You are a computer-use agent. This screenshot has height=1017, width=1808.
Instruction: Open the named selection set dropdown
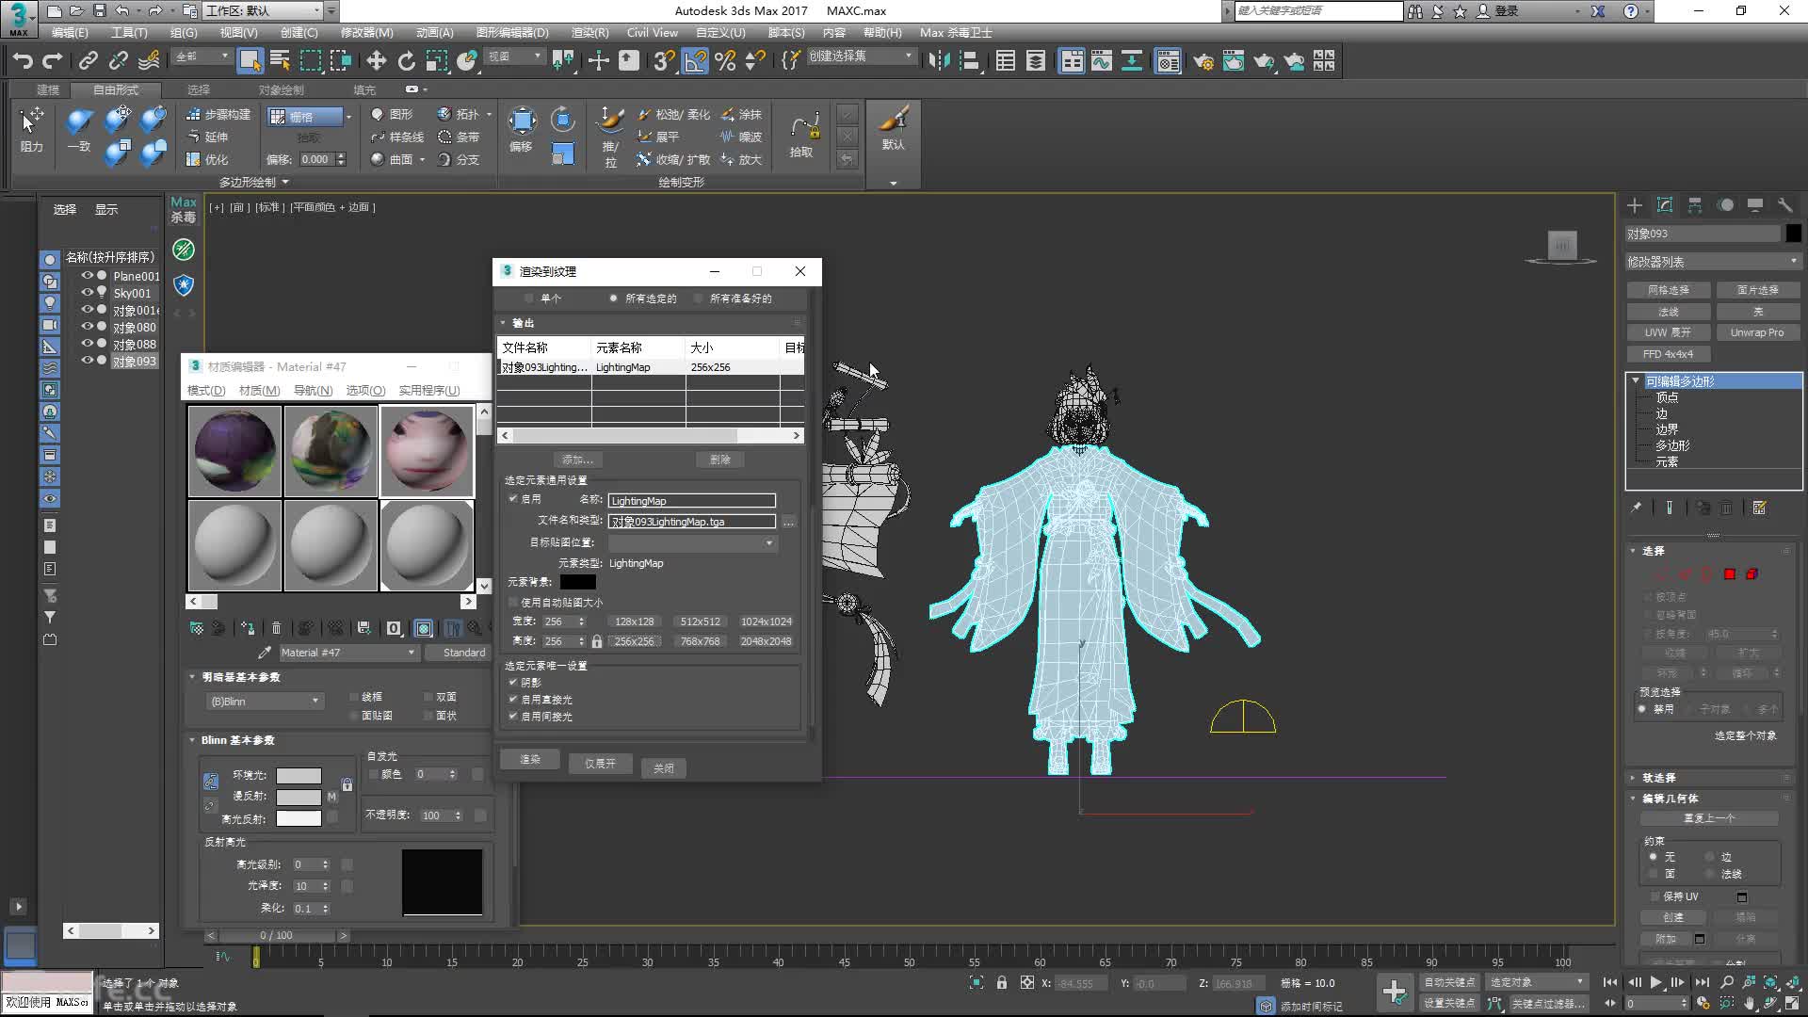[x=861, y=56]
